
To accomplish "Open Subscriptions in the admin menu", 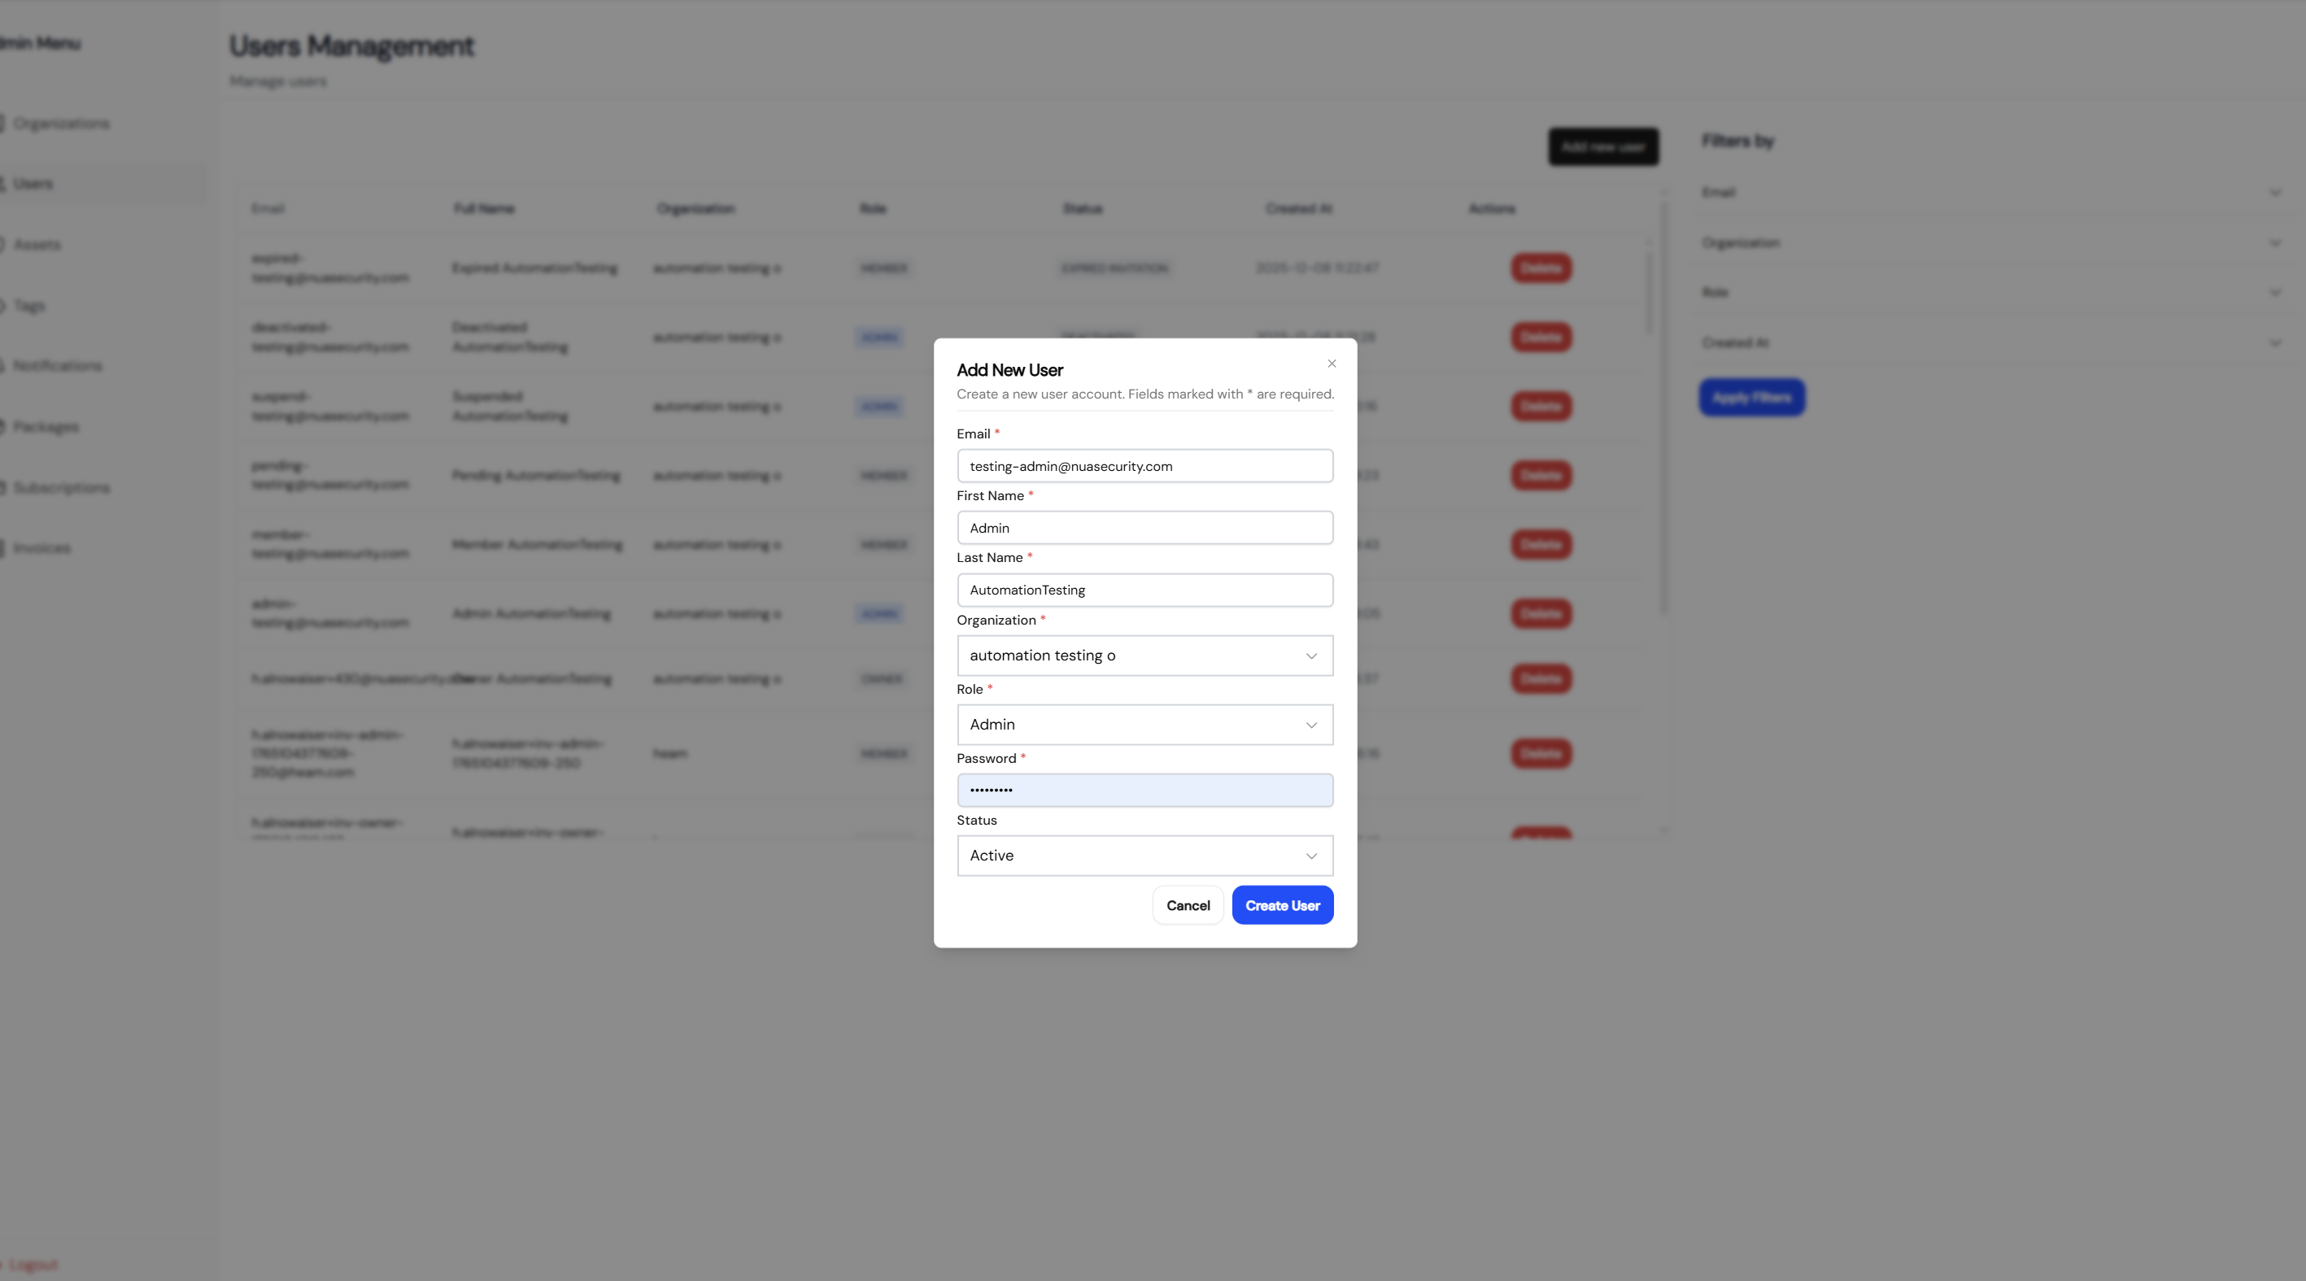I will 61,488.
